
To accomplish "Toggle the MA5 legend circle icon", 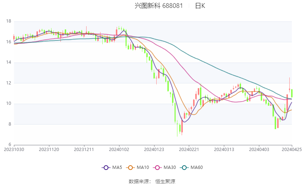I will 106,167.
